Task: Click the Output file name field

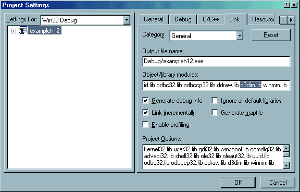Action: coord(216,61)
